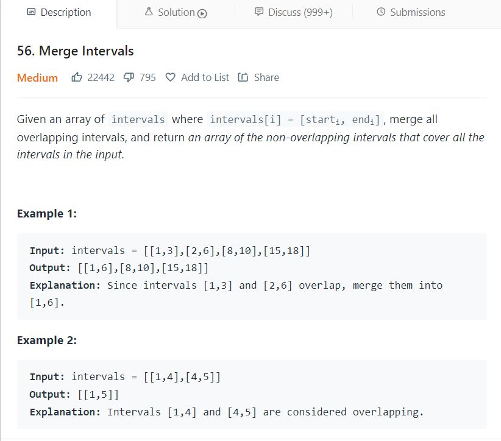The image size is (501, 441).
Task: Switch to the Solution tab
Action: coord(176,12)
